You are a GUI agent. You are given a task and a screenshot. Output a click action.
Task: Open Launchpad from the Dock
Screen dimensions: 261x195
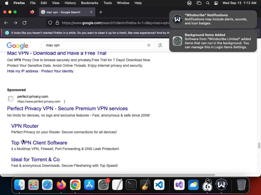pyautogui.click(x=33, y=185)
